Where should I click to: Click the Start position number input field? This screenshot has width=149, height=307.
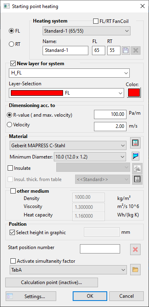[100, 249]
